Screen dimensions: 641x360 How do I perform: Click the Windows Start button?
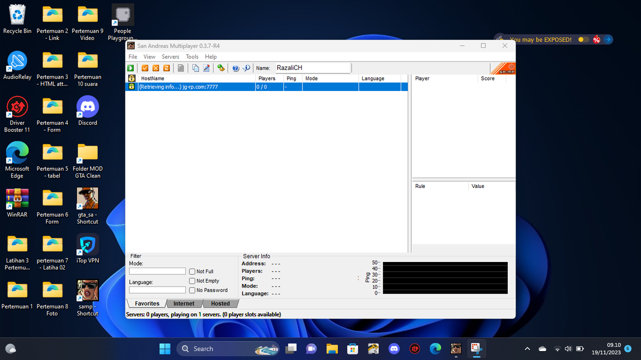(x=165, y=348)
